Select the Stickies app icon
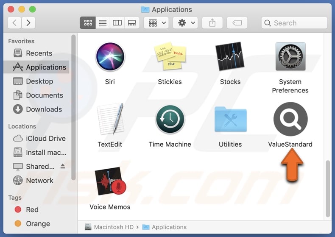This screenshot has width=335, height=237. [170, 56]
